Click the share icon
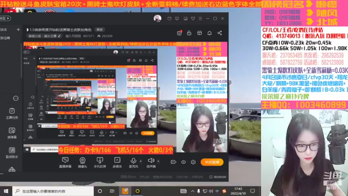The image size is (348, 196). (x=220, y=33)
